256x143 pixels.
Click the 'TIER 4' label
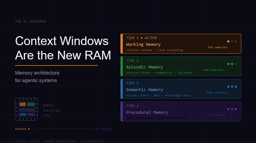[132, 106]
